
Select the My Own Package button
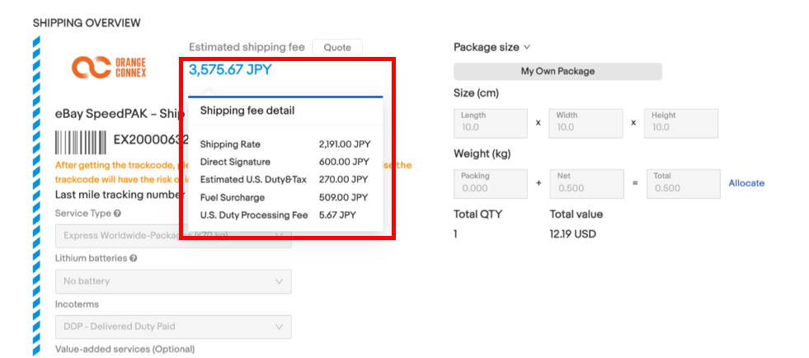[557, 72]
